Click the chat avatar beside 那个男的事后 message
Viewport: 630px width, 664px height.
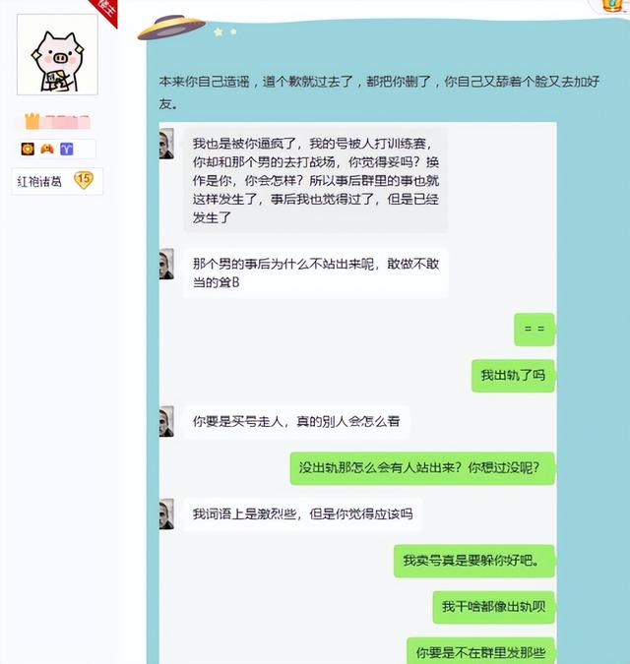(166, 264)
